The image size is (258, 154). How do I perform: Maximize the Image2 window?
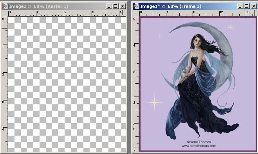coord(115,6)
